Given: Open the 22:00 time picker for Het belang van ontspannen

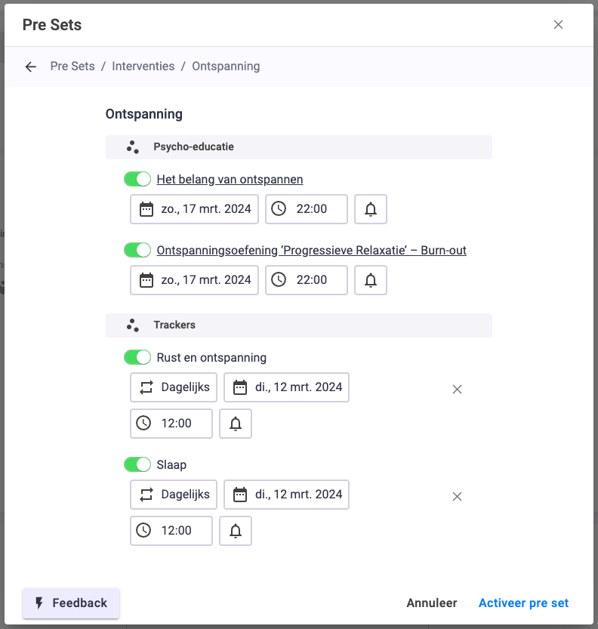Looking at the screenshot, I should (307, 209).
